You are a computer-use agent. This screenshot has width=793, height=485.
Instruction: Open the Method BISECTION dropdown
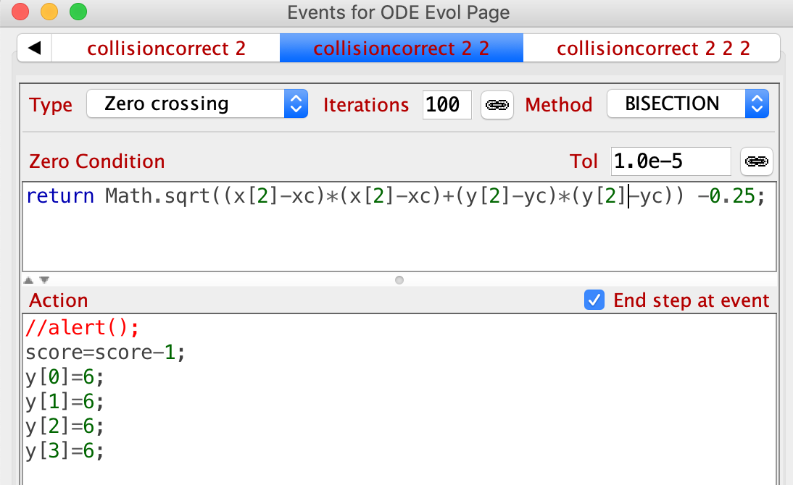pyautogui.click(x=686, y=104)
